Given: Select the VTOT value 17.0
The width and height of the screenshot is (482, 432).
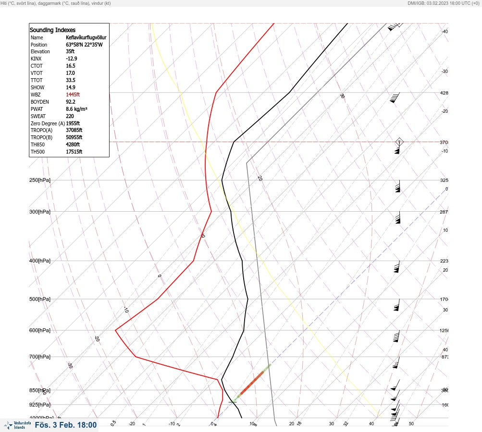Looking at the screenshot, I should point(70,73).
